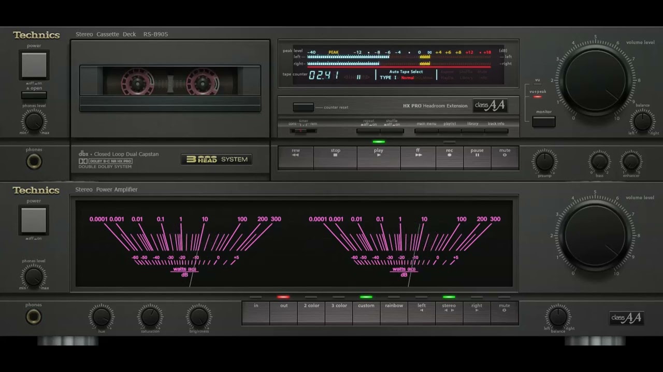The width and height of the screenshot is (663, 372).
Task: Open the cassette door with the open button
Action: pyautogui.click(x=34, y=95)
